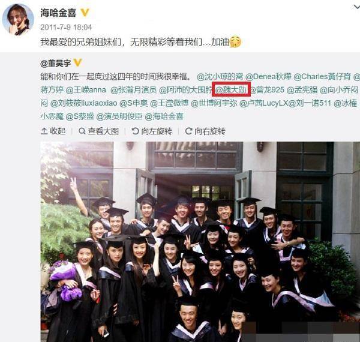
Task: Click the @沈小琼的窝 mention
Action: coord(220,76)
